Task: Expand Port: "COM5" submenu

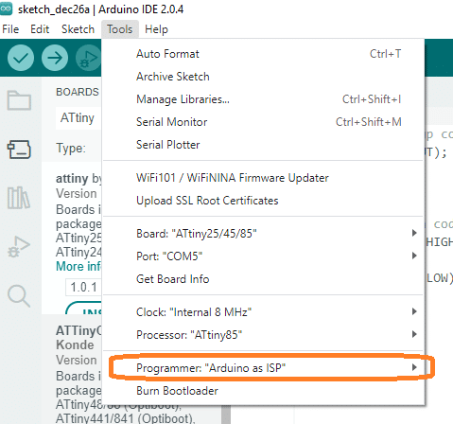Action: [263, 256]
